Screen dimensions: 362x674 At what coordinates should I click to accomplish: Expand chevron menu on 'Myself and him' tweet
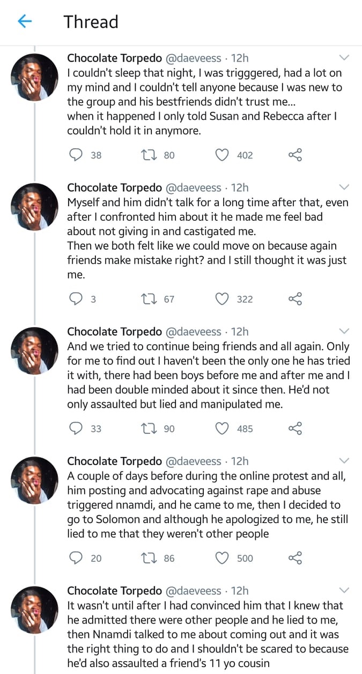(344, 187)
